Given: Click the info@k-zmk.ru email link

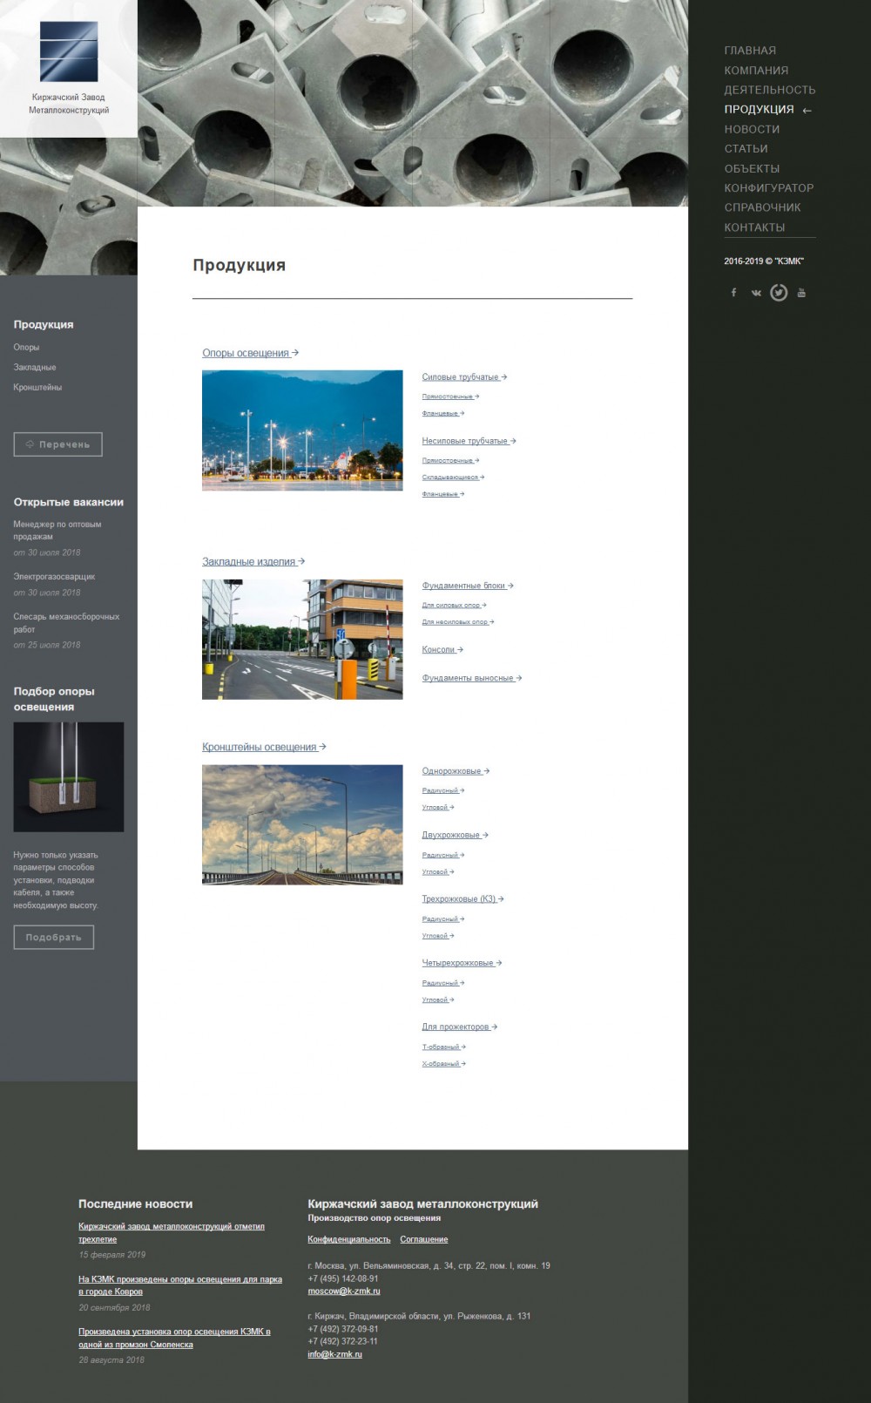Looking at the screenshot, I should (x=334, y=1355).
